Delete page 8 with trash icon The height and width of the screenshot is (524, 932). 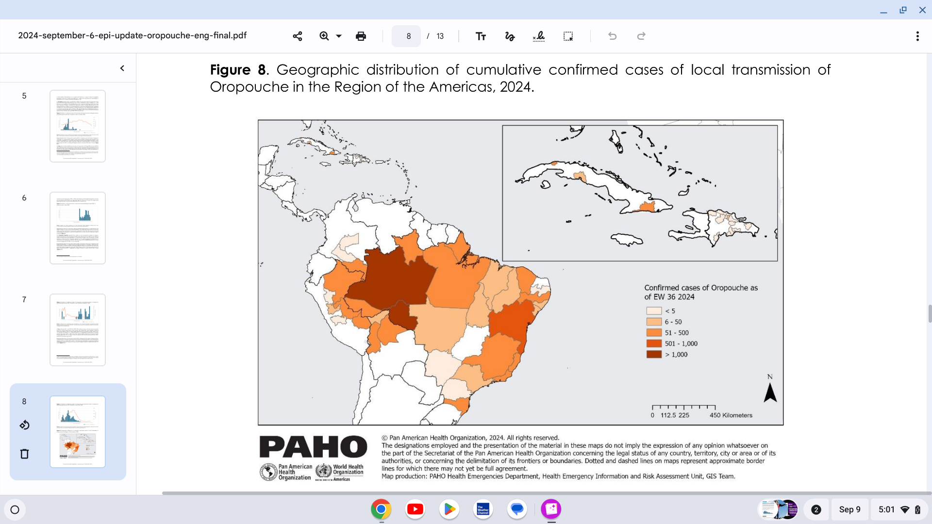25,454
